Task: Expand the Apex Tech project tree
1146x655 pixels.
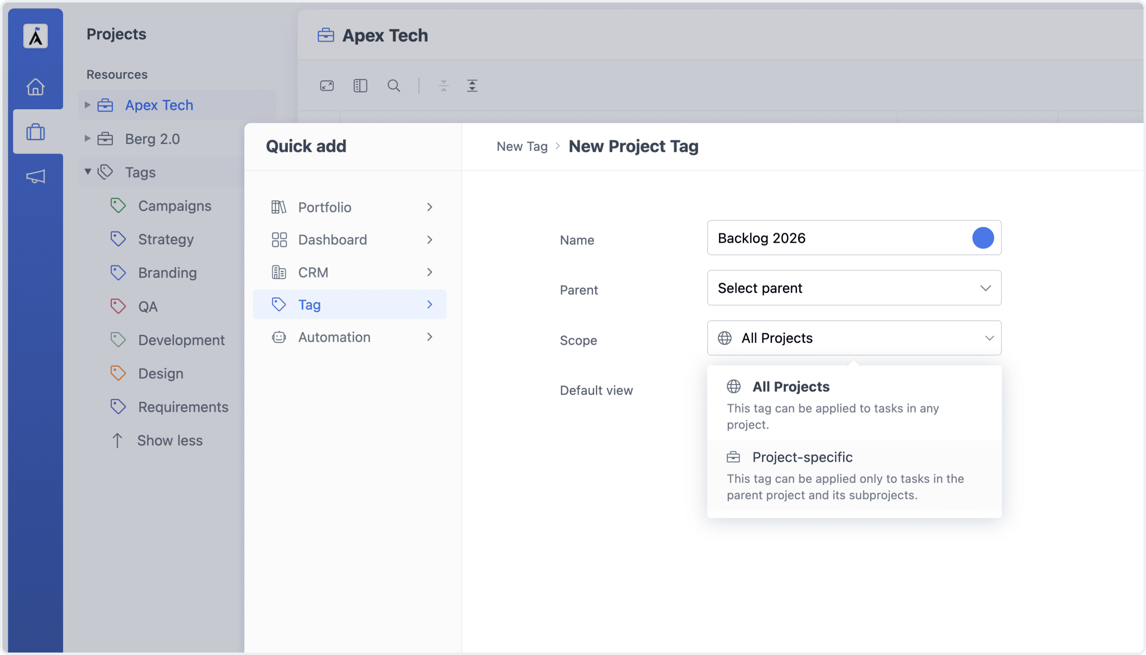Action: point(88,105)
